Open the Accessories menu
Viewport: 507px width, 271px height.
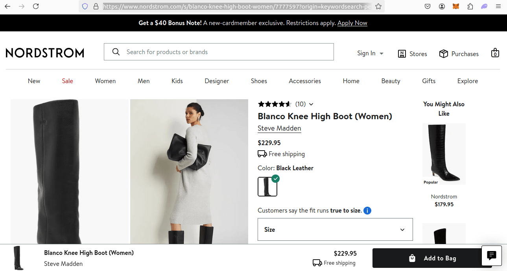[305, 81]
